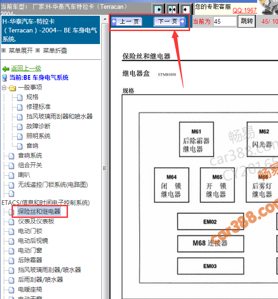The height and width of the screenshot is (299, 278).
Task: Open the 音响系统 tree item
Action: click(x=30, y=155)
